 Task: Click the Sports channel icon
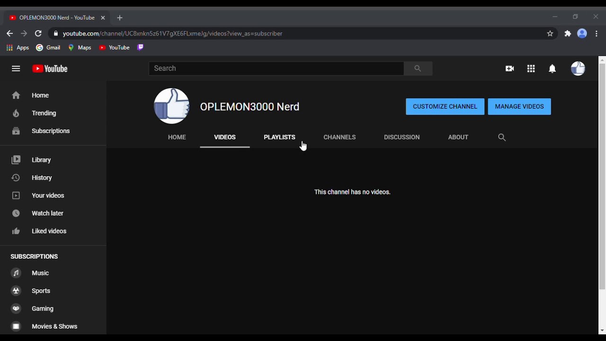(x=16, y=291)
